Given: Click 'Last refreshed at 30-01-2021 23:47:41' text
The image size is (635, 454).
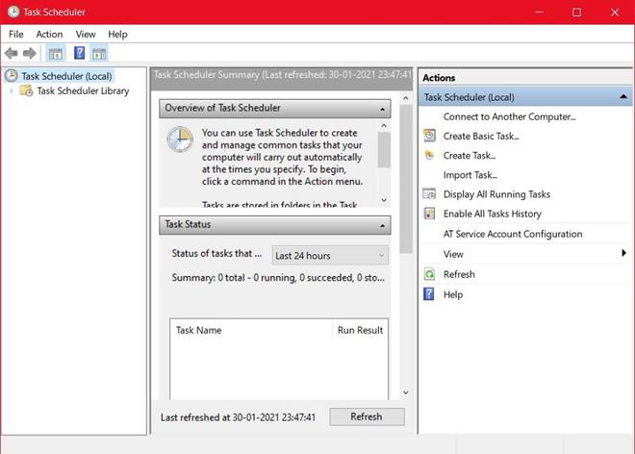Looking at the screenshot, I should (x=238, y=417).
